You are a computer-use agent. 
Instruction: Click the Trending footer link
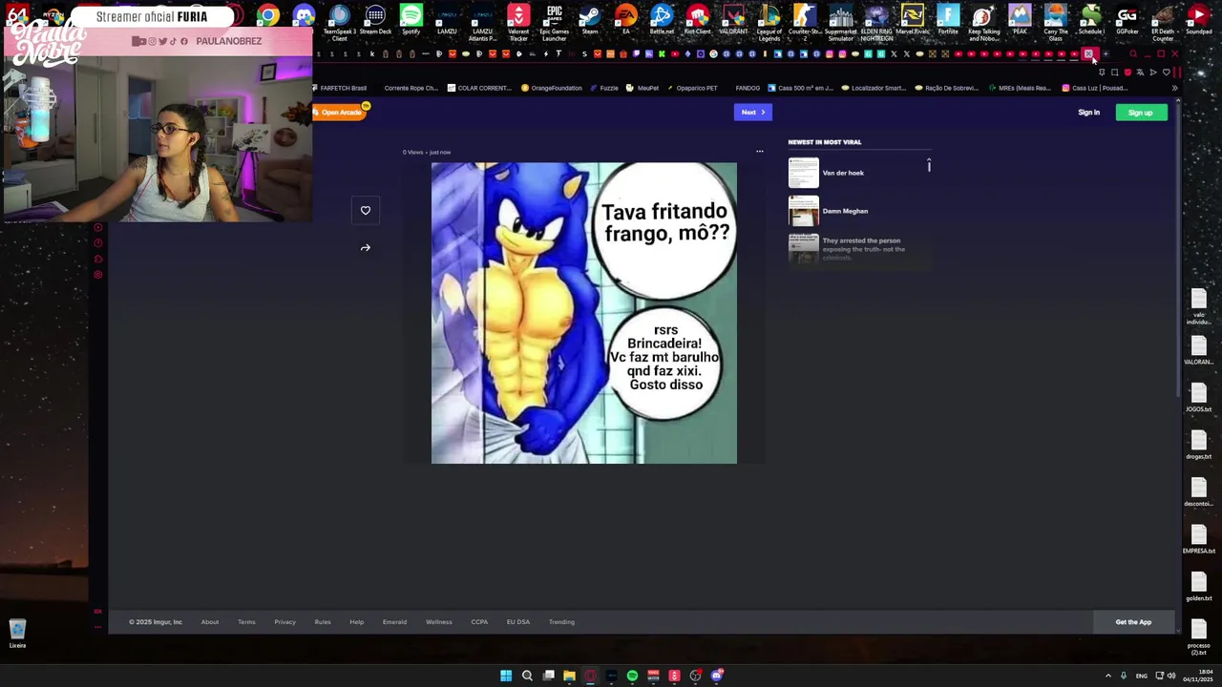pos(561,622)
